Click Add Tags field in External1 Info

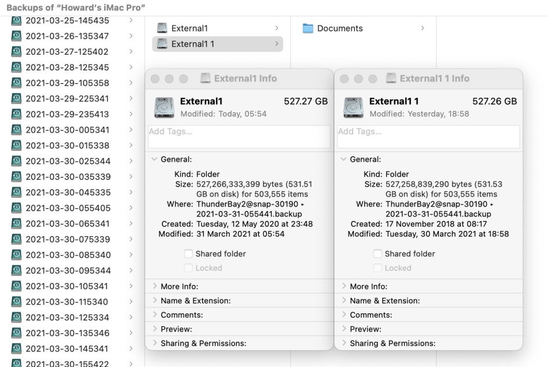(239, 137)
